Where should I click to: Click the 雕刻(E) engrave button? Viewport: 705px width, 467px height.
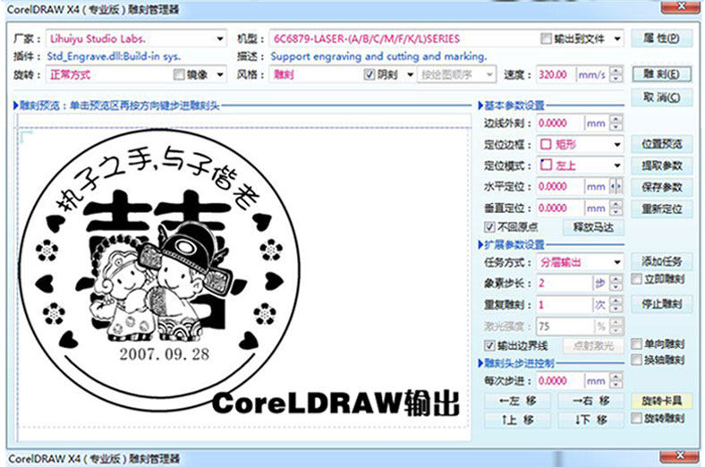tap(661, 74)
